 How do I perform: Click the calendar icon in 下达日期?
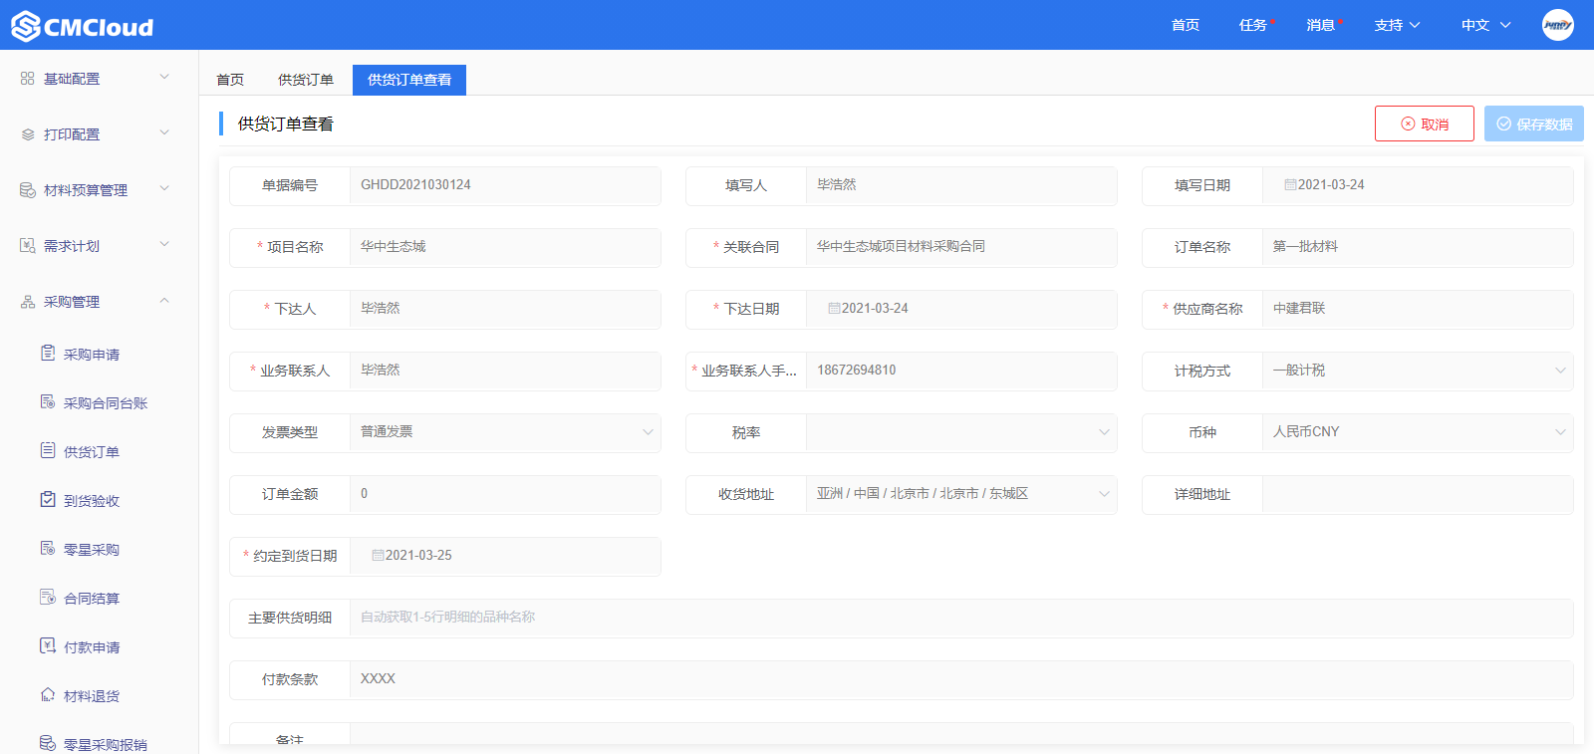coord(834,309)
